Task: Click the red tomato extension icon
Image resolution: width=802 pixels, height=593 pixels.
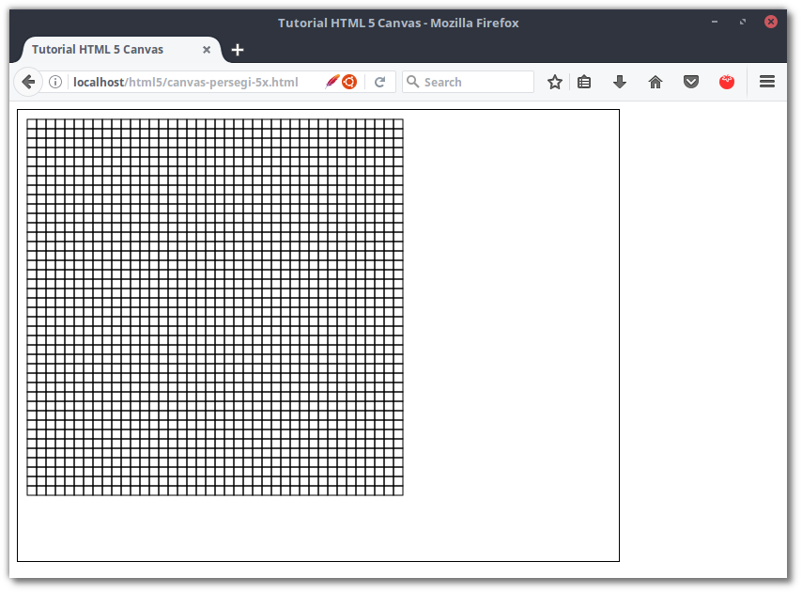Action: click(x=726, y=82)
